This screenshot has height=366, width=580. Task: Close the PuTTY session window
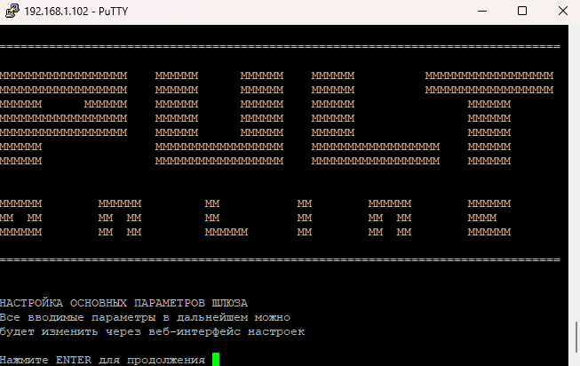click(x=563, y=12)
